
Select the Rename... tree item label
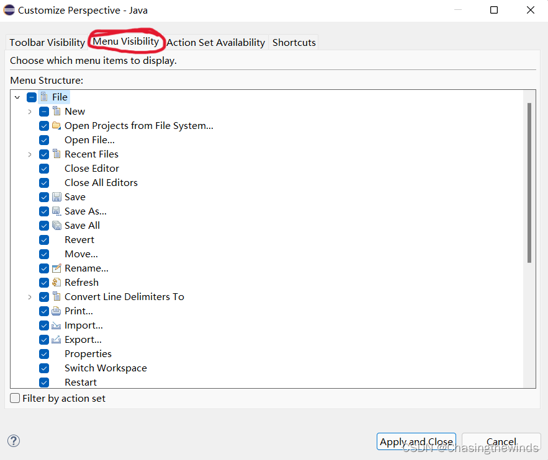pyautogui.click(x=86, y=268)
